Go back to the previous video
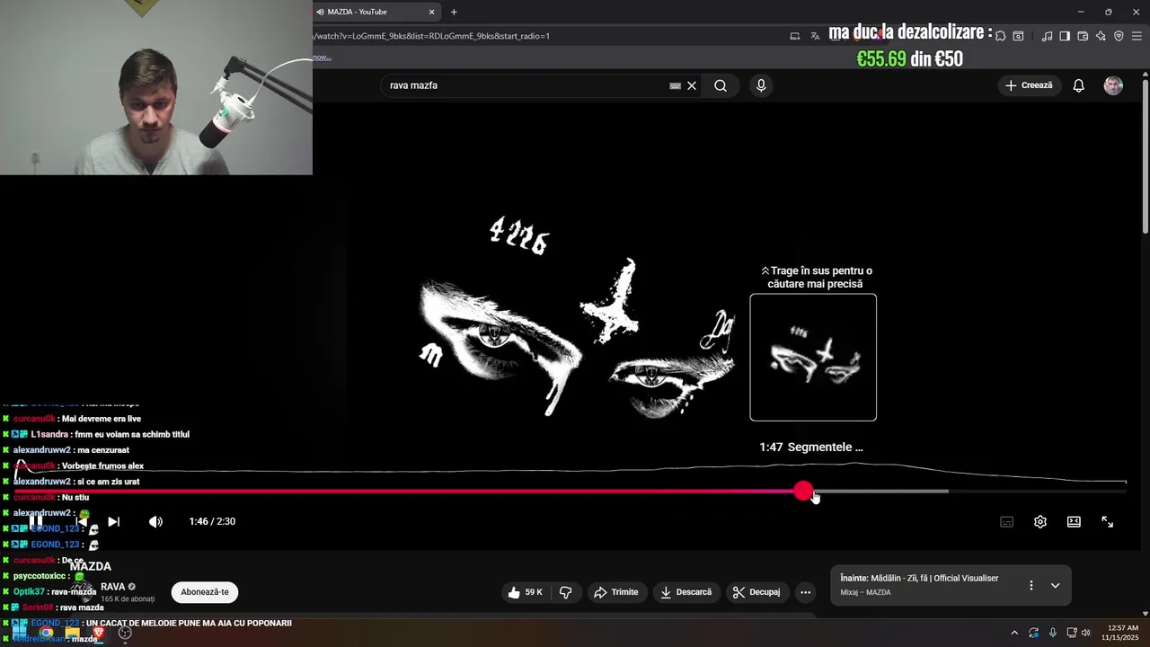 [x=81, y=521]
